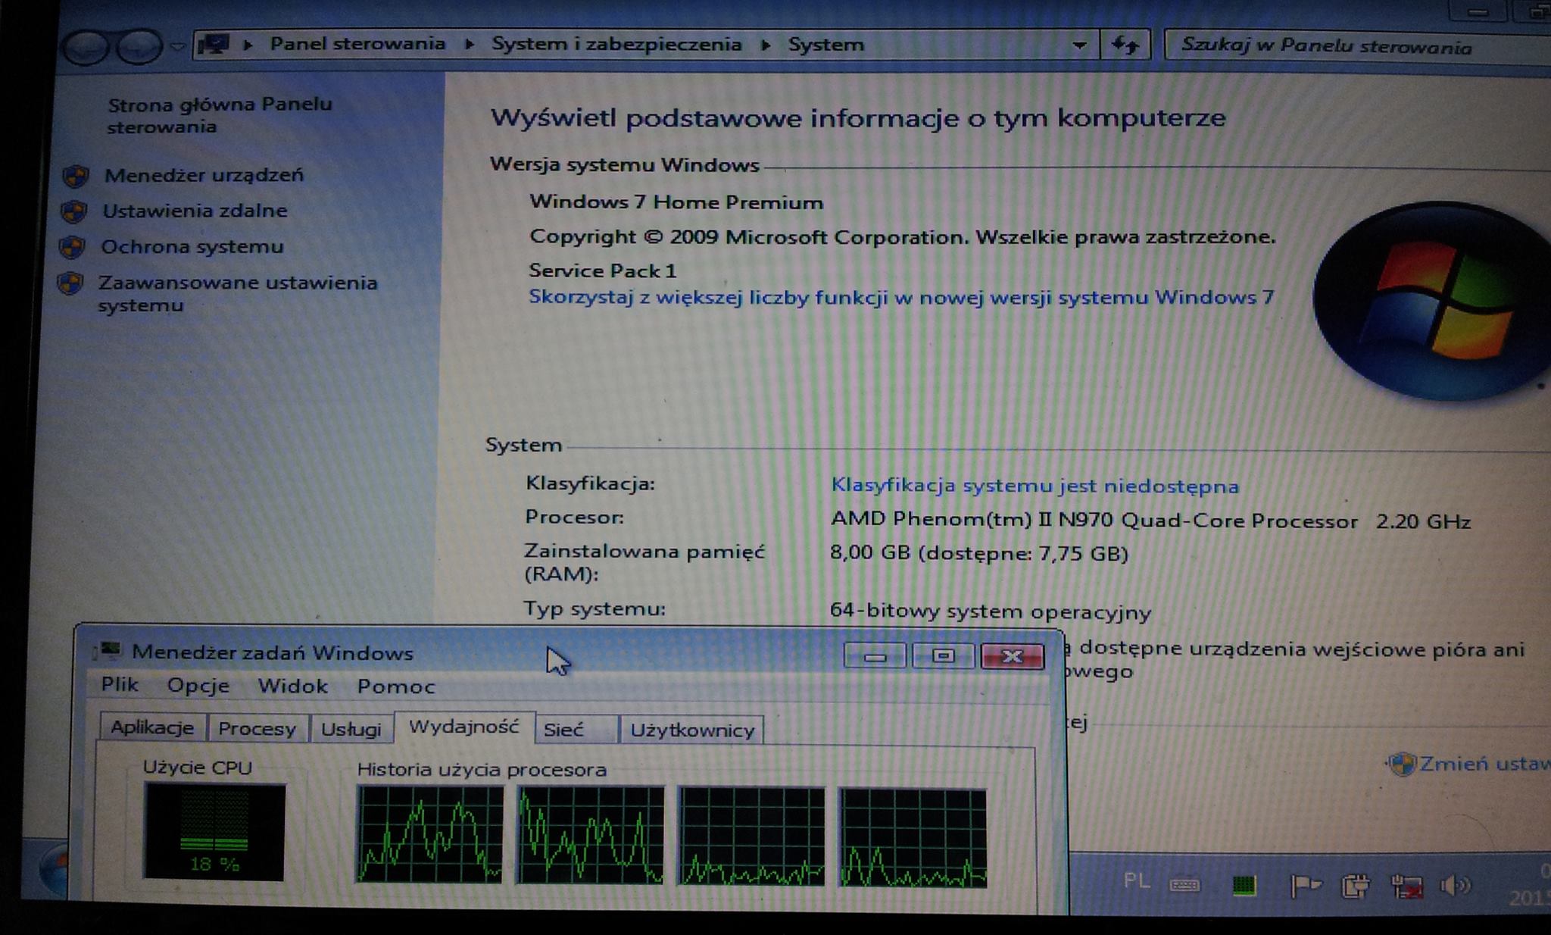
Task: Click the shield icon beside Ochrona systemu
Action: point(72,247)
